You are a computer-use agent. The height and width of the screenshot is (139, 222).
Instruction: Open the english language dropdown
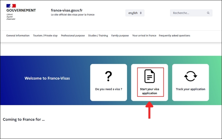pos(135,13)
